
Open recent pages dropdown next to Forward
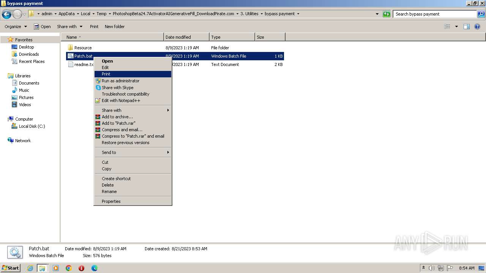tap(25, 14)
